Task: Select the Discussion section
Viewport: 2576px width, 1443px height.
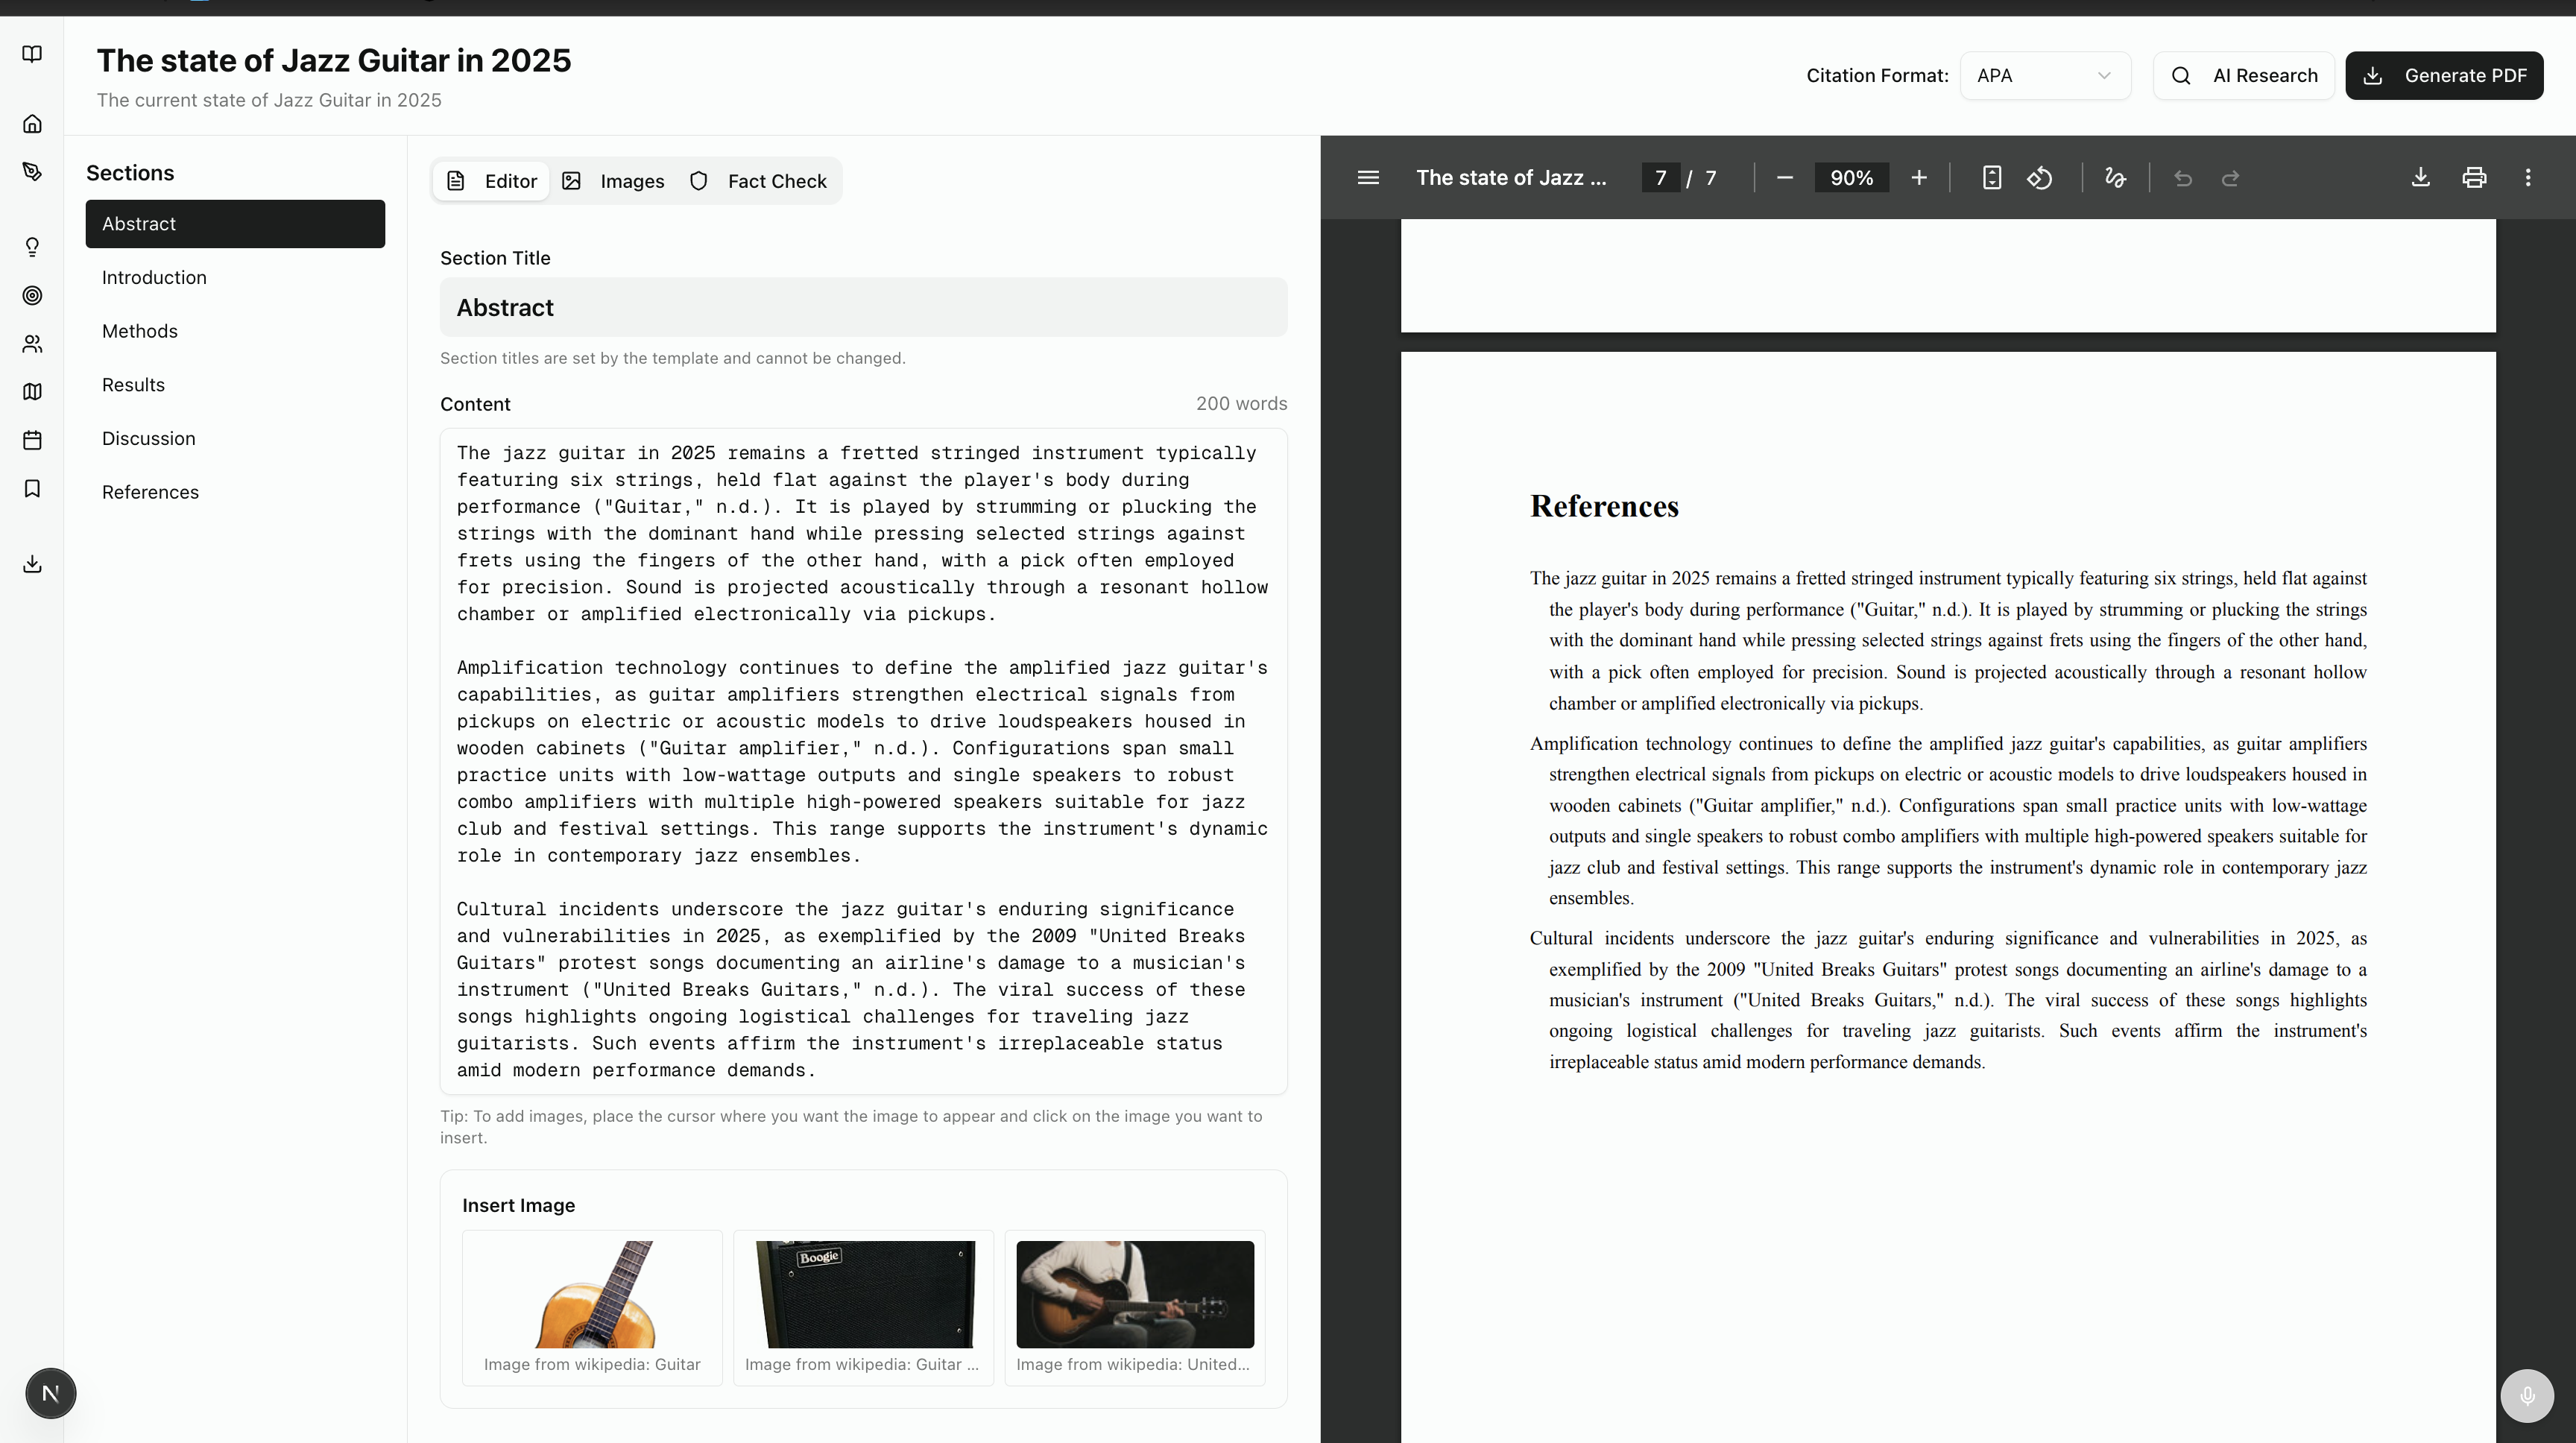Action: 149,438
